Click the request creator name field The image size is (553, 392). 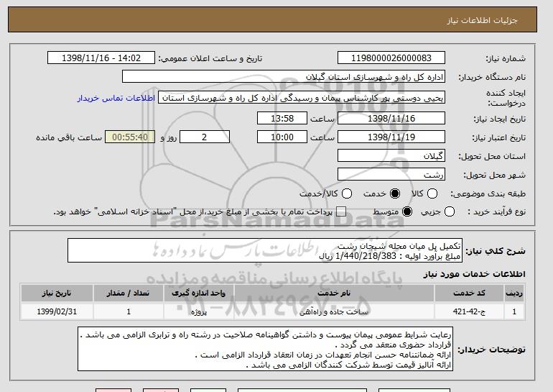[302, 98]
